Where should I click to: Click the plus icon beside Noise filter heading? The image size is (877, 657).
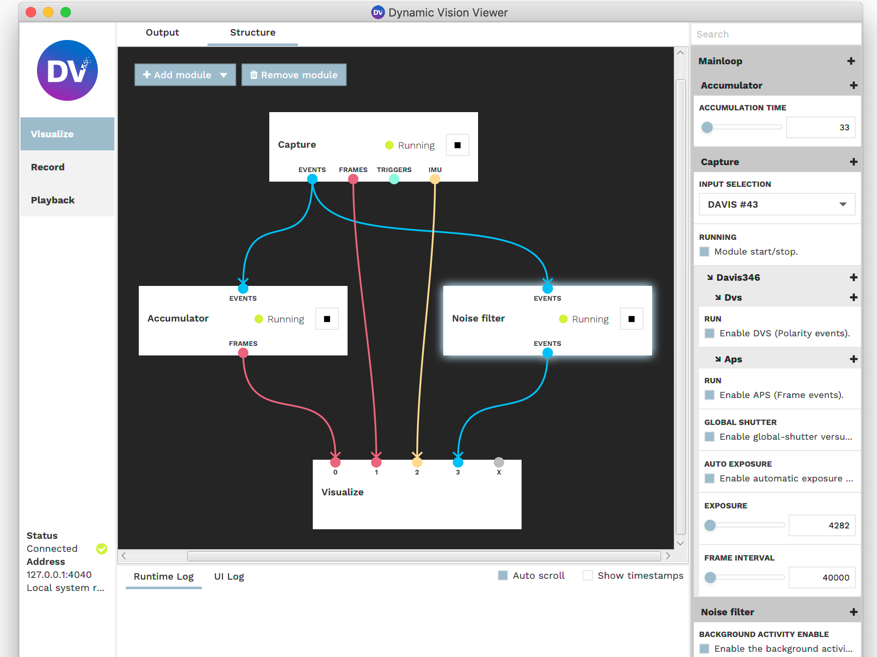pyautogui.click(x=853, y=612)
